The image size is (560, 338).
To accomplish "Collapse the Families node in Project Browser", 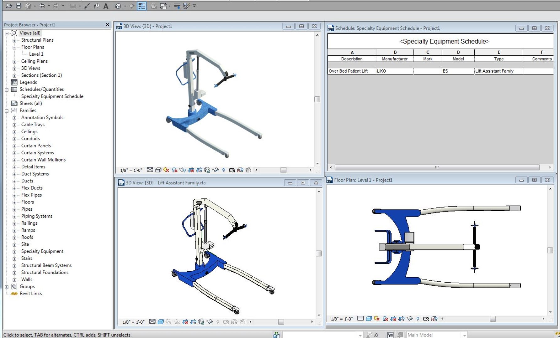I will [7, 111].
